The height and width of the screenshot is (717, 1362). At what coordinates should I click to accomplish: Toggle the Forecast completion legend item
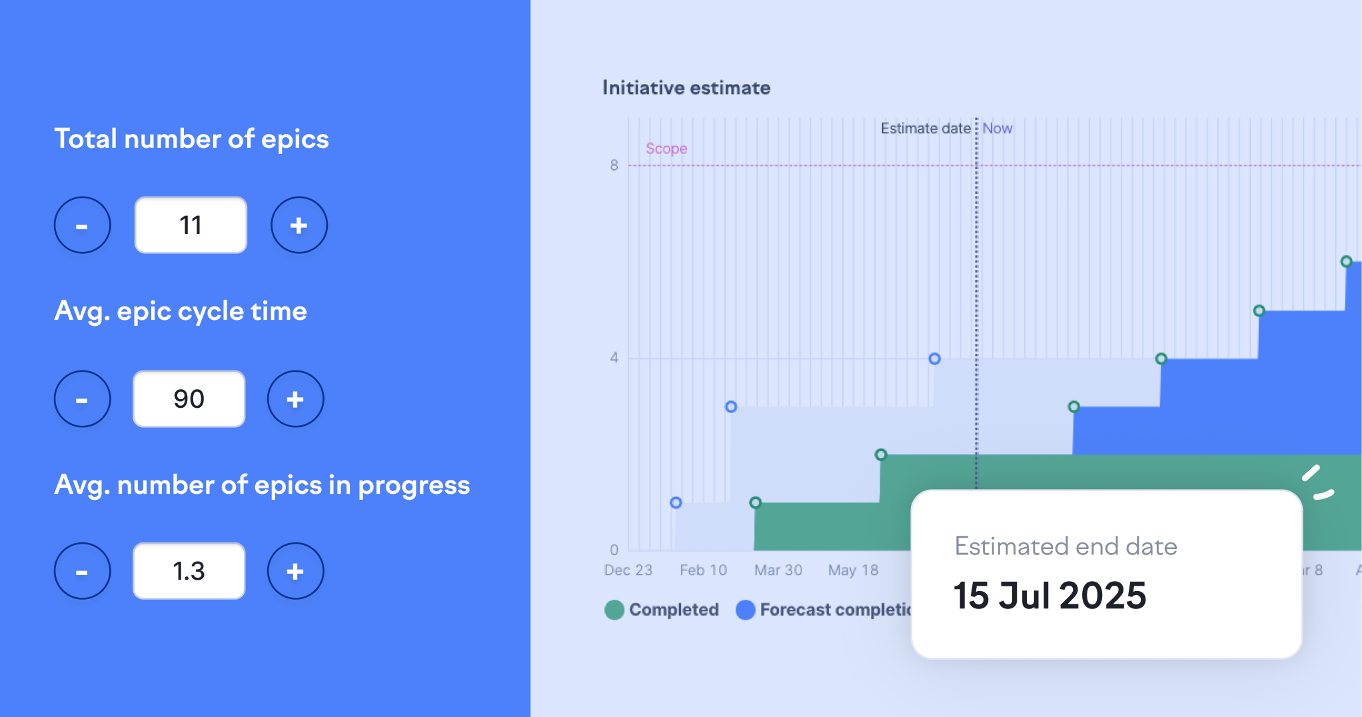(824, 610)
